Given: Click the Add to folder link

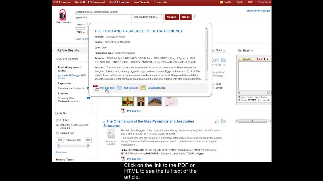Looking at the screenshot, I should [131, 88].
